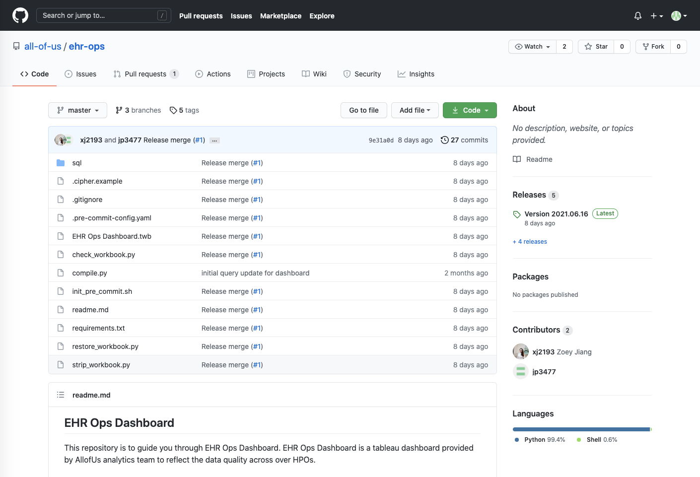Click the Python language color bar
The width and height of the screenshot is (700, 477).
[581, 429]
